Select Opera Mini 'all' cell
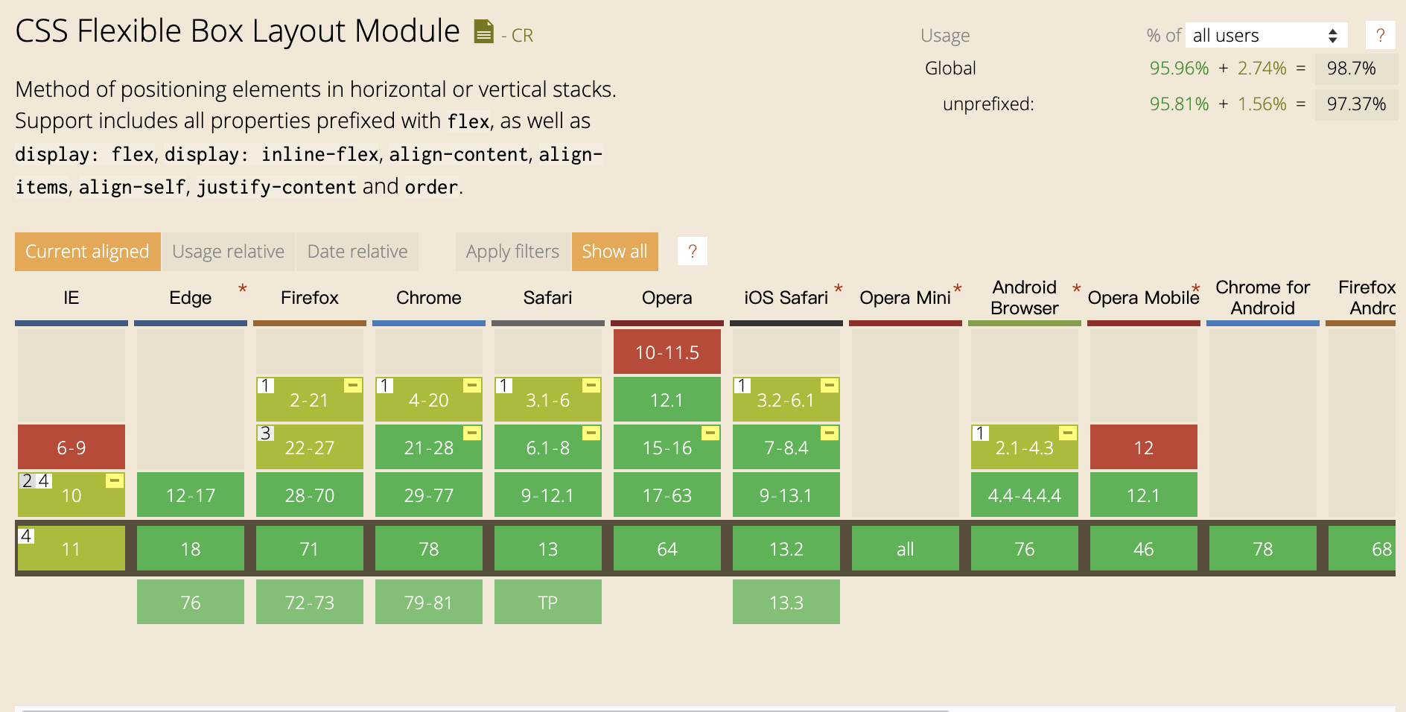The width and height of the screenshot is (1406, 712). coord(906,548)
